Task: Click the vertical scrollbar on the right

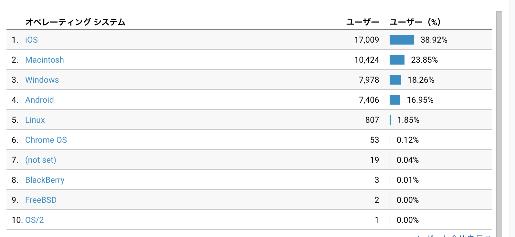Action: [x=499, y=123]
